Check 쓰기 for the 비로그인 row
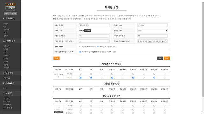Screen dimensions: 204x114 coord(91,74)
